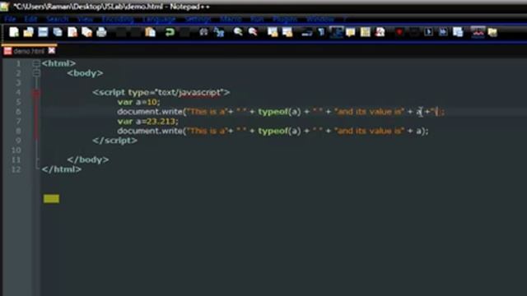This screenshot has width=527, height=296.
Task: Print the document using the printer icon
Action: [x=101, y=32]
